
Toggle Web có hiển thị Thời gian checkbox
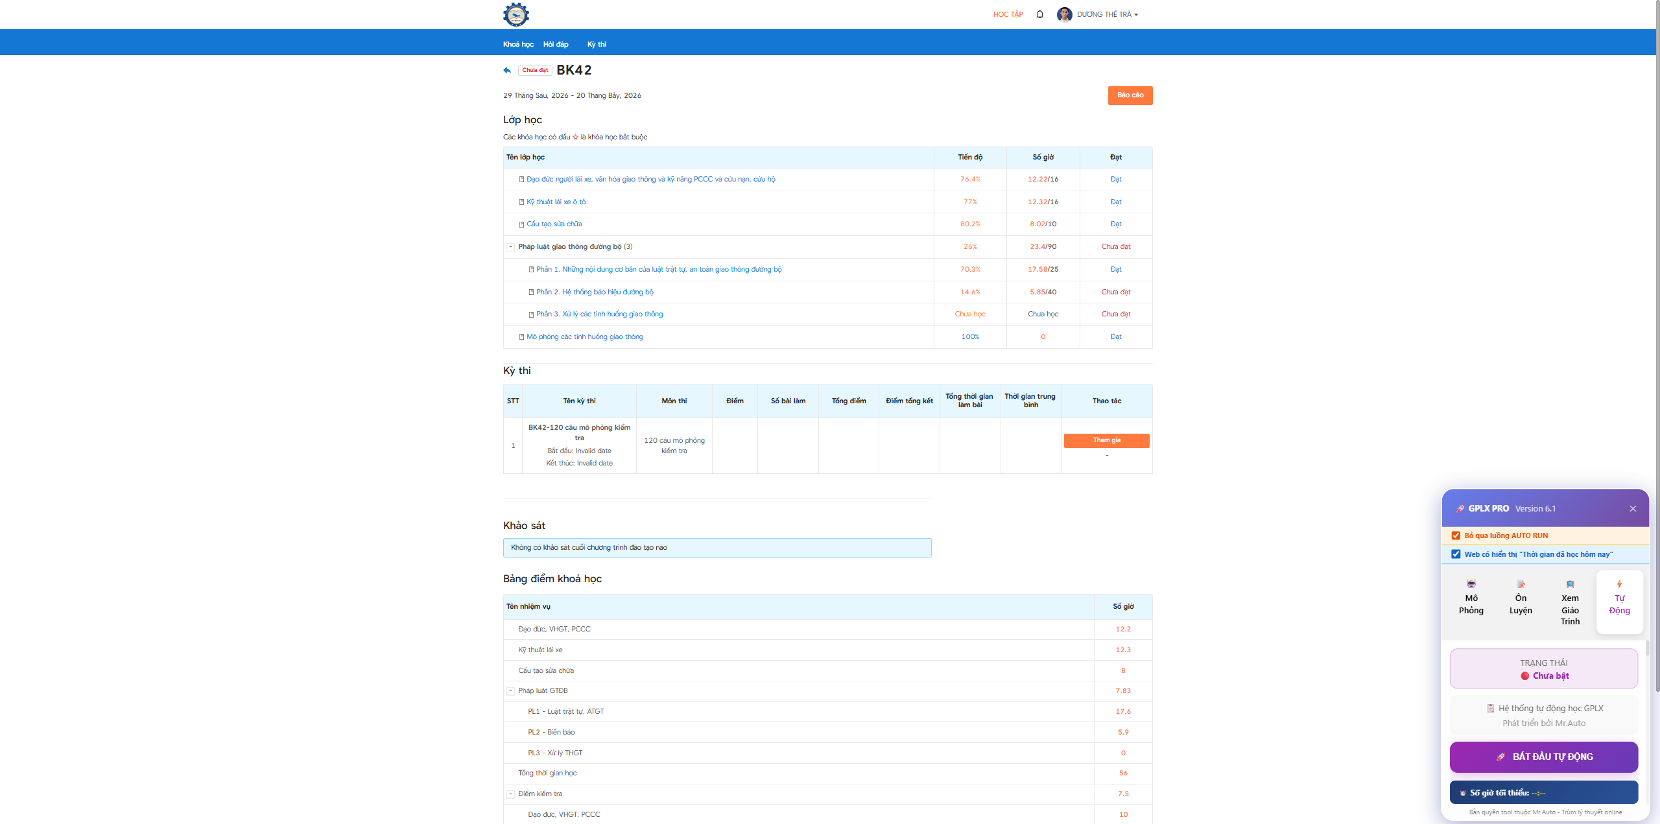pos(1456,554)
